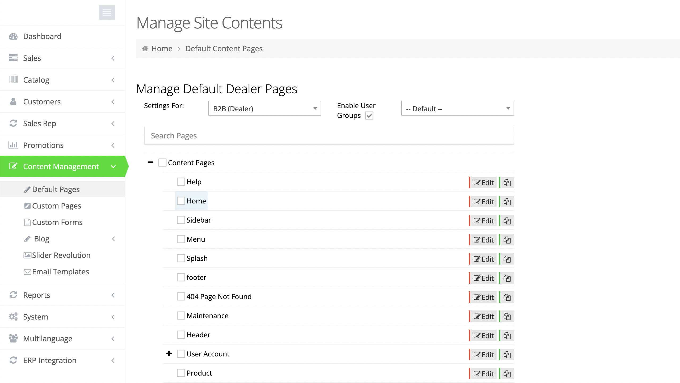
Task: Collapse the Content Pages tree with minus
Action: 150,162
